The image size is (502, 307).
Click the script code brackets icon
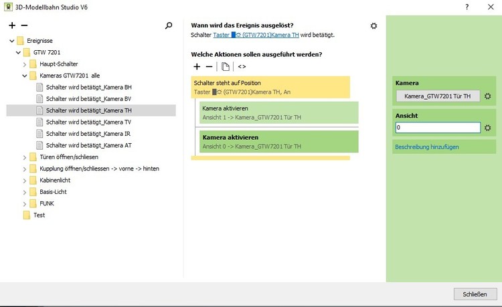(242, 66)
